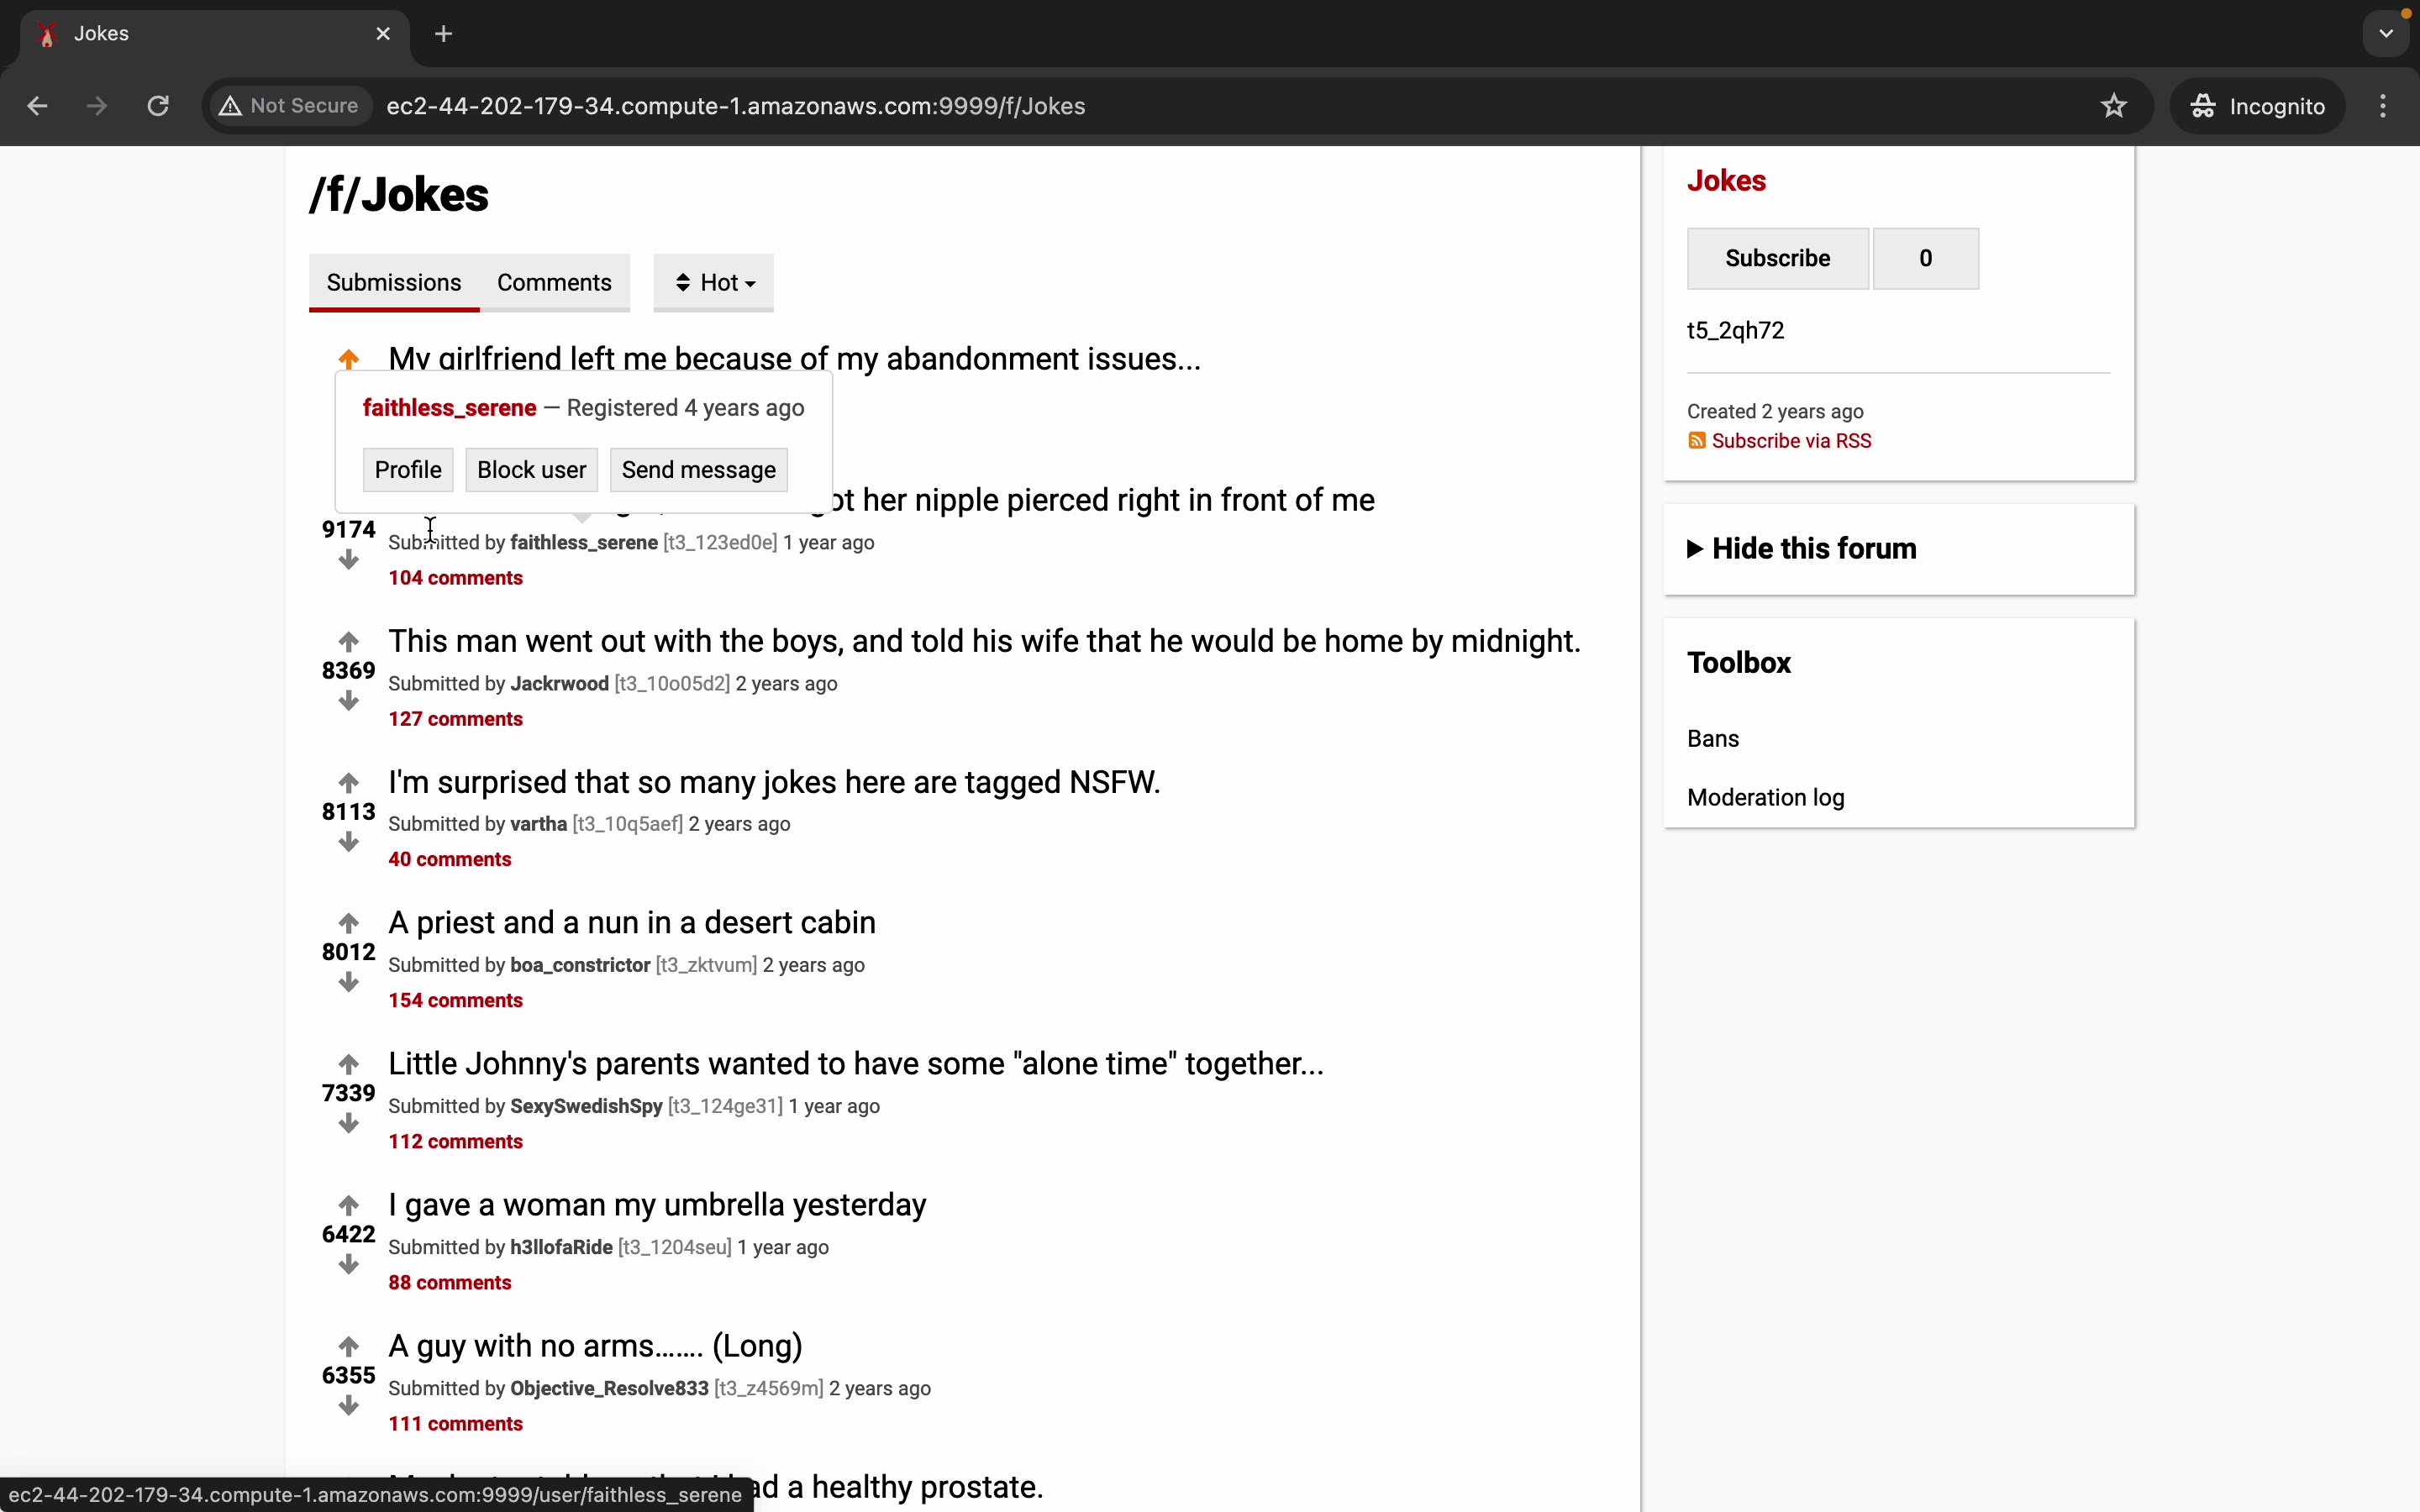Click the browser address bar URL
The image size is (2420, 1512).
[735, 106]
